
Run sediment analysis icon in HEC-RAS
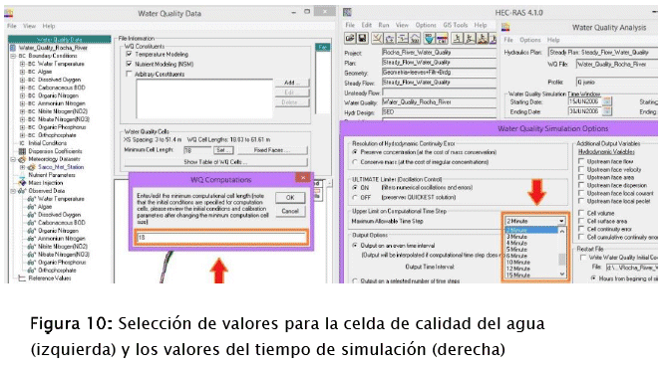(483, 39)
